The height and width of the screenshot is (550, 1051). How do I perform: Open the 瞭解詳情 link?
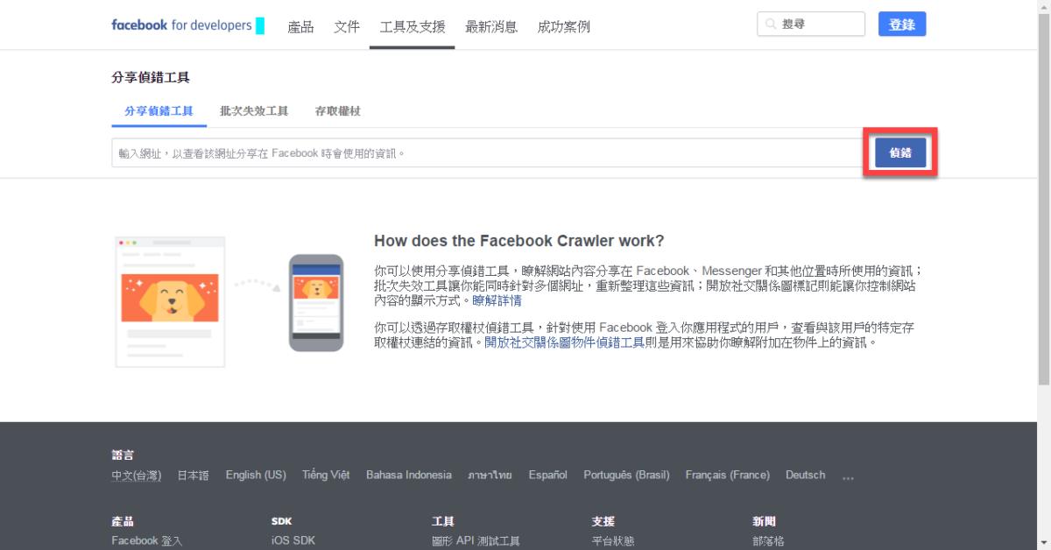497,300
